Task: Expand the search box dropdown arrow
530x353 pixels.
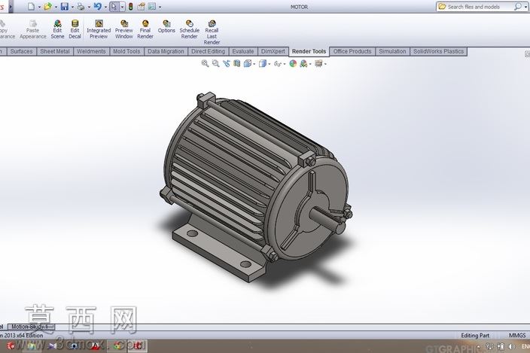Action: pyautogui.click(x=525, y=7)
